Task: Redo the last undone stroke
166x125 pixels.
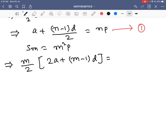Action: click(142, 7)
